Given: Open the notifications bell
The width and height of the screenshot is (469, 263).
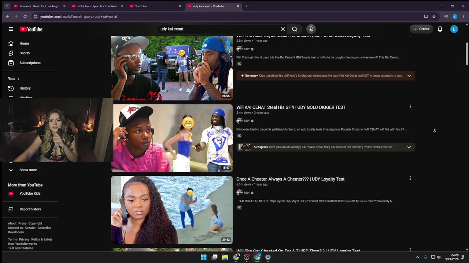Looking at the screenshot, I should click(x=440, y=29).
